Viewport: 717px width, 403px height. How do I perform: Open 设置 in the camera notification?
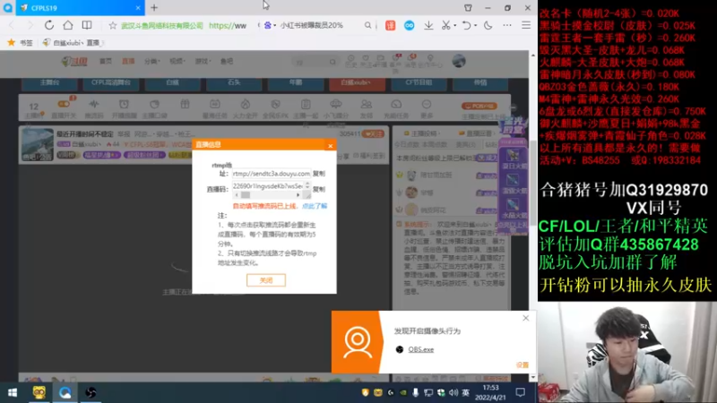523,365
